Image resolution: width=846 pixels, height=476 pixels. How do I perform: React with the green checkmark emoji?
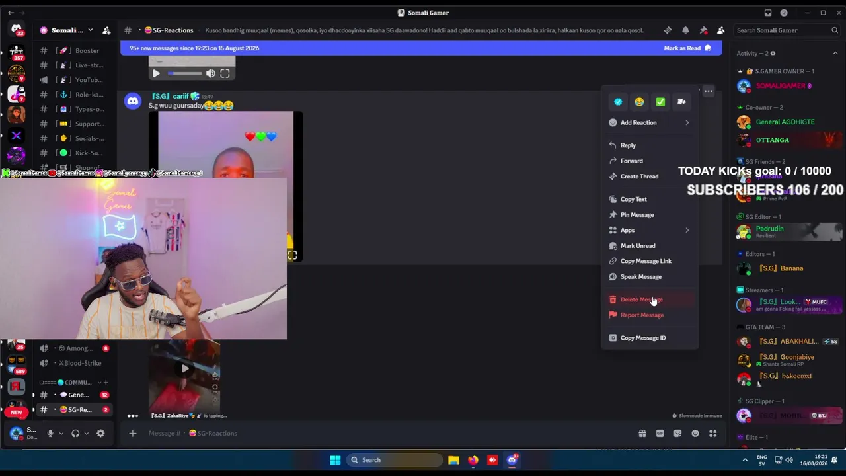(660, 102)
